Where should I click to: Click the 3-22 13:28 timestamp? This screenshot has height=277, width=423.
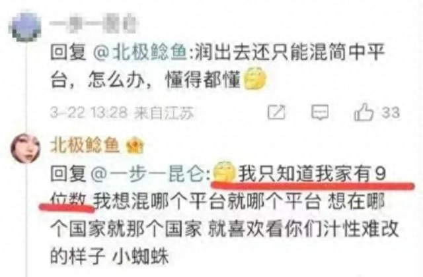(x=89, y=113)
